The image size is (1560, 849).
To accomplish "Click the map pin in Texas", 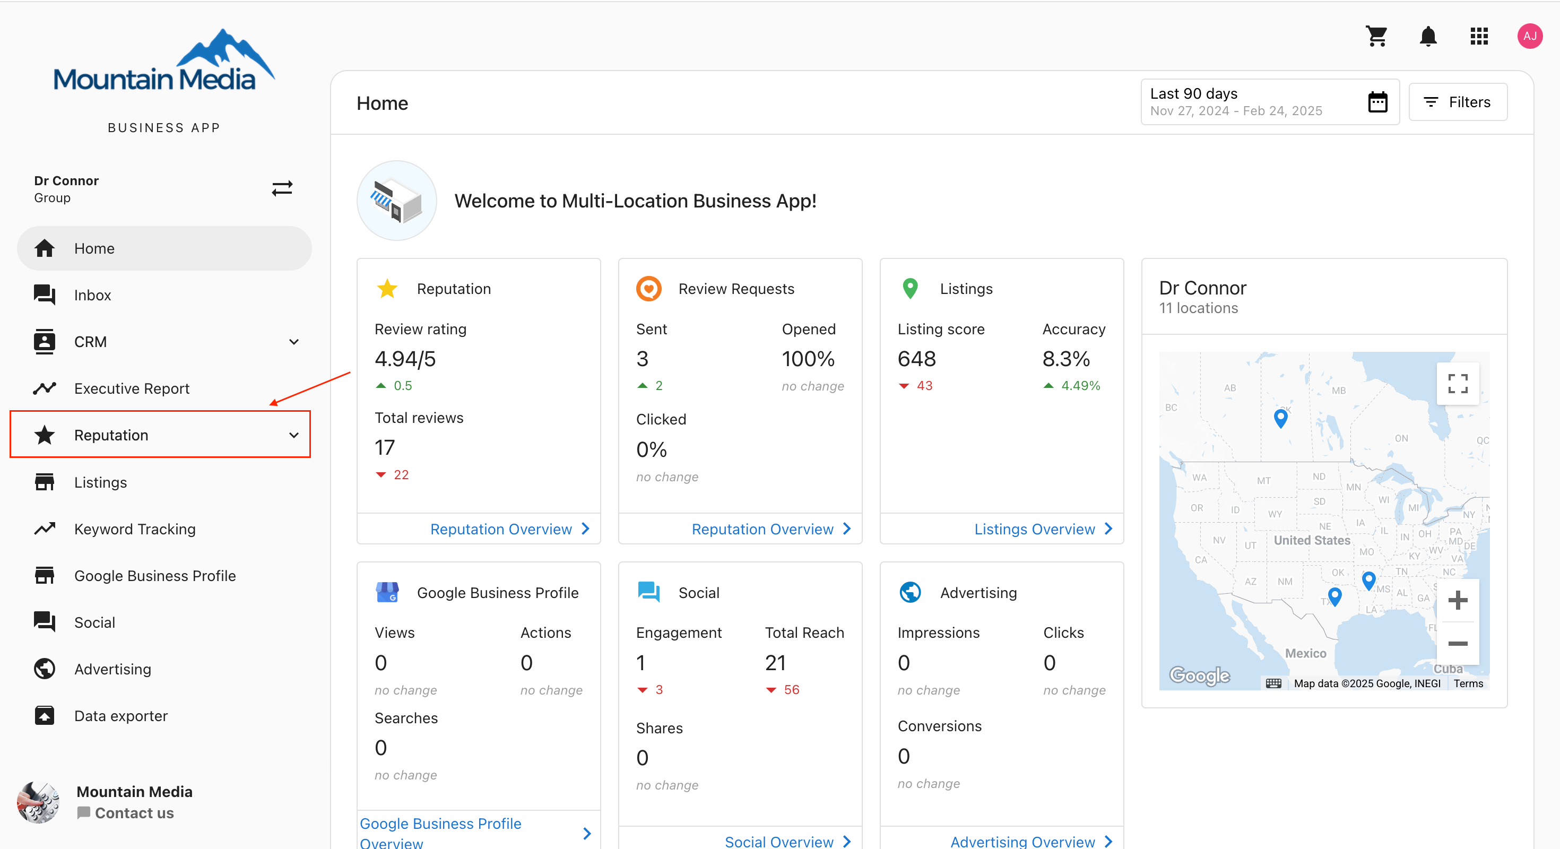I will tap(1334, 596).
